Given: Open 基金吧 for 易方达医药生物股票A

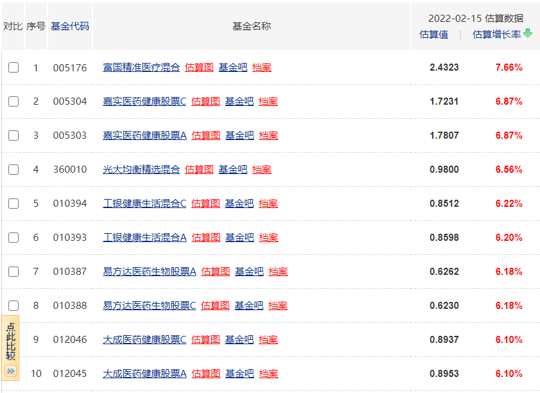Looking at the screenshot, I should 249,272.
